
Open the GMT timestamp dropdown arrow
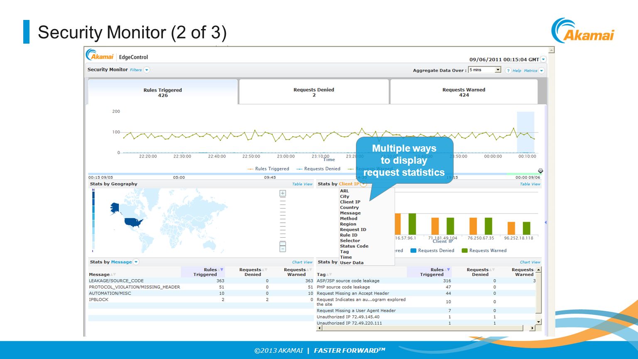543,59
